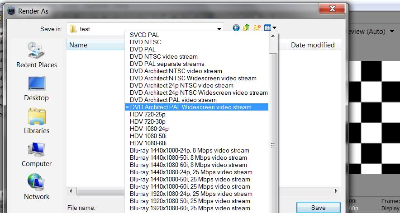This screenshot has width=400, height=213.
Task: Open the View Menu icon dropdown
Action: click(270, 28)
